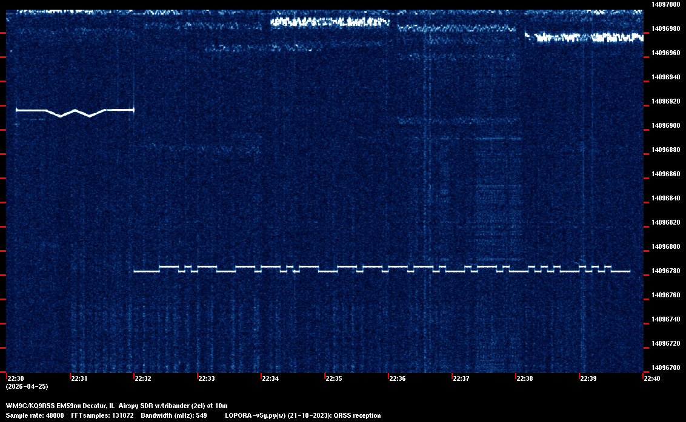Click the LOPORA-v5g.py QRSS reception text
The width and height of the screenshot is (686, 422).
tap(302, 415)
